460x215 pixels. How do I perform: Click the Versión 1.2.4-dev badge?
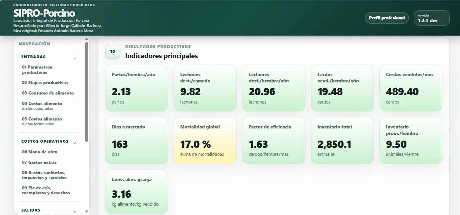431,18
